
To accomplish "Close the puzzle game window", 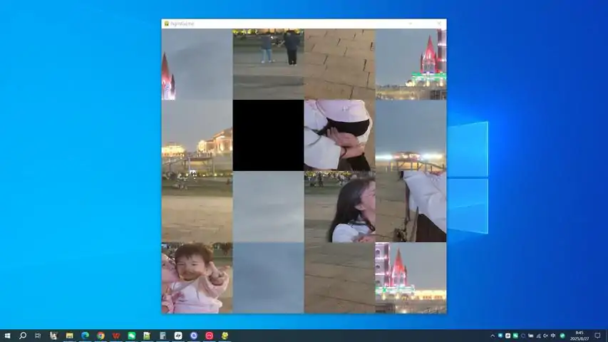I will click(438, 24).
